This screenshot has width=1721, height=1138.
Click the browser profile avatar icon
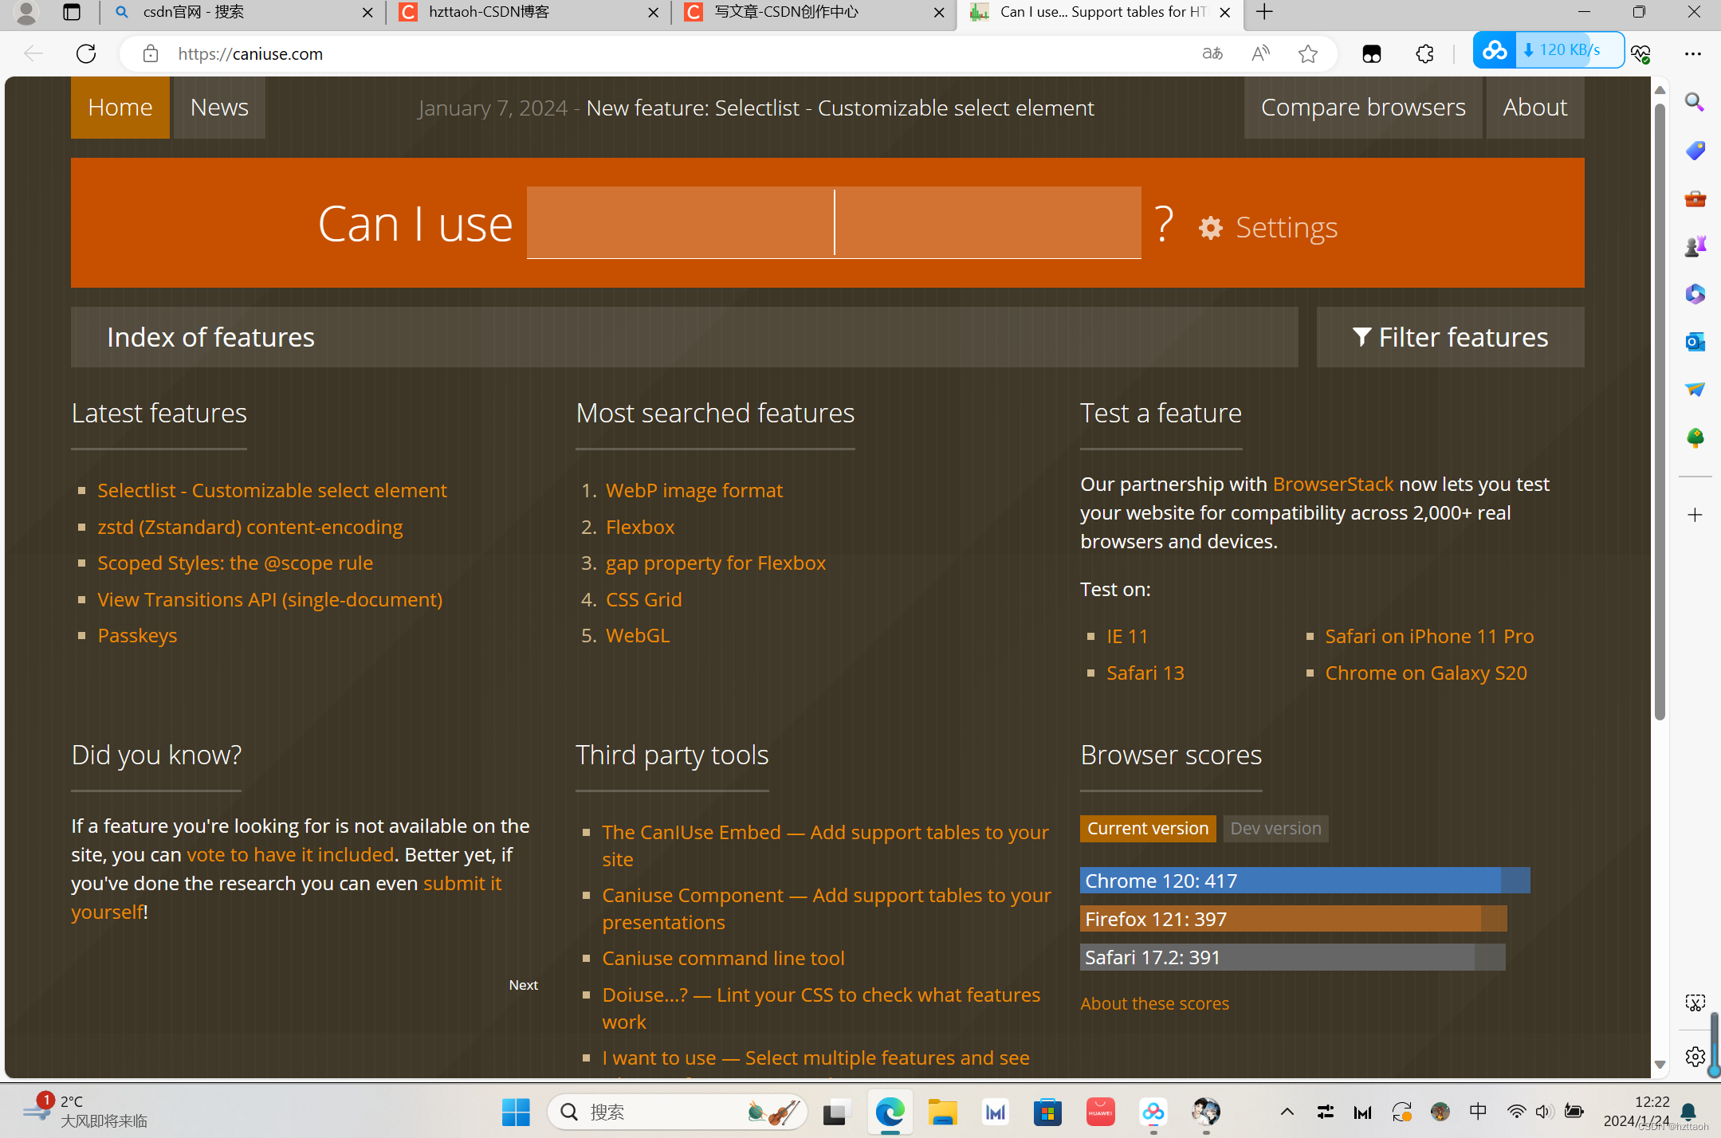[x=26, y=12]
